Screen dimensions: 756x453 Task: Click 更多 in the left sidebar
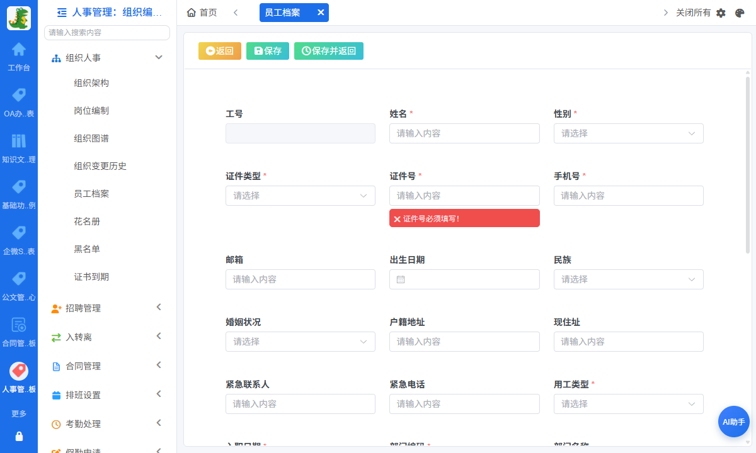pyautogui.click(x=19, y=414)
